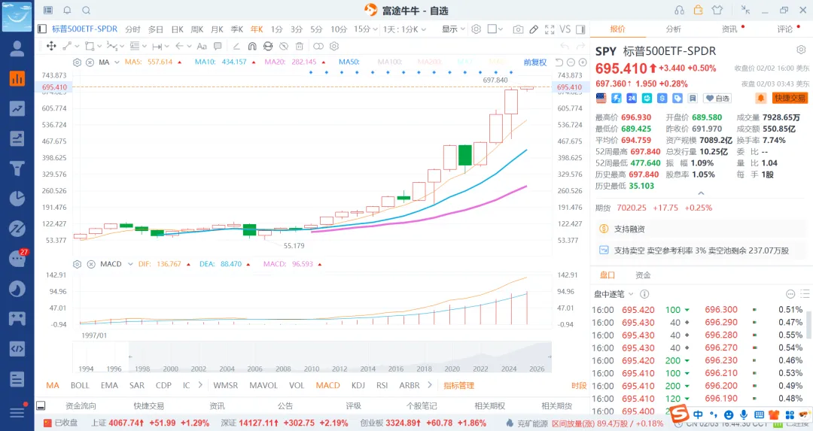Remove the MACD indicator with X icon
This screenshot has height=431, width=813.
(x=90, y=264)
